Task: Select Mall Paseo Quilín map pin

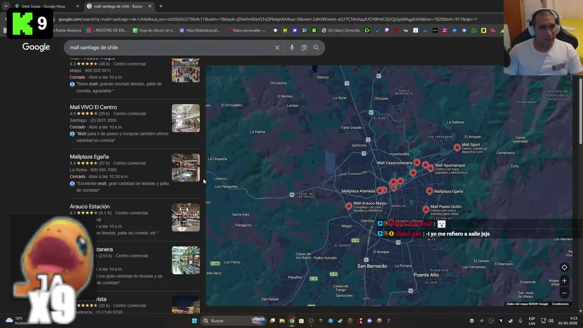Action: [426, 209]
